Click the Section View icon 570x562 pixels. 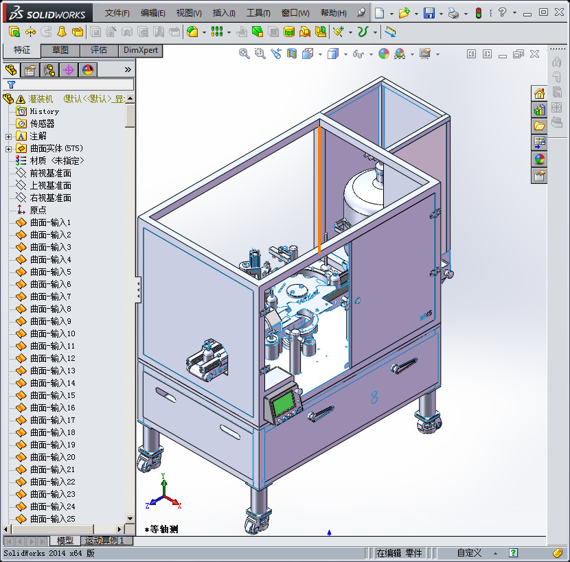point(292,54)
